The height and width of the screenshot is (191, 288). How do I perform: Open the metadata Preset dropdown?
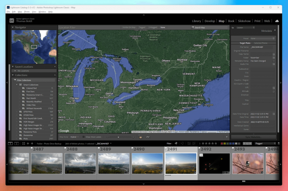tap(262, 38)
